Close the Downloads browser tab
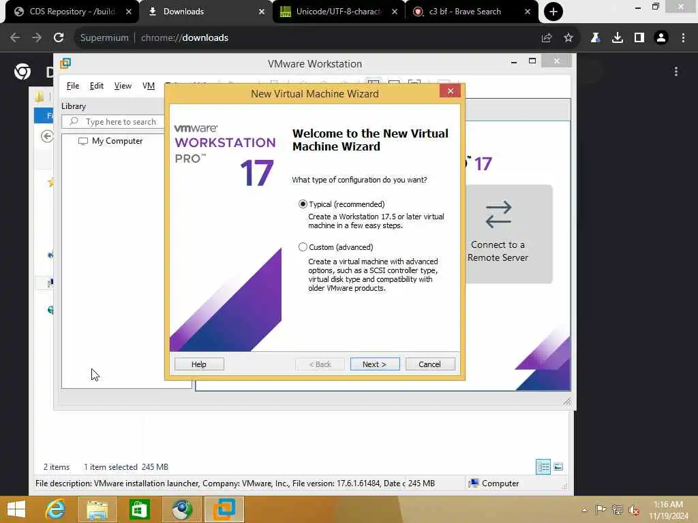This screenshot has height=523, width=698. 262,12
